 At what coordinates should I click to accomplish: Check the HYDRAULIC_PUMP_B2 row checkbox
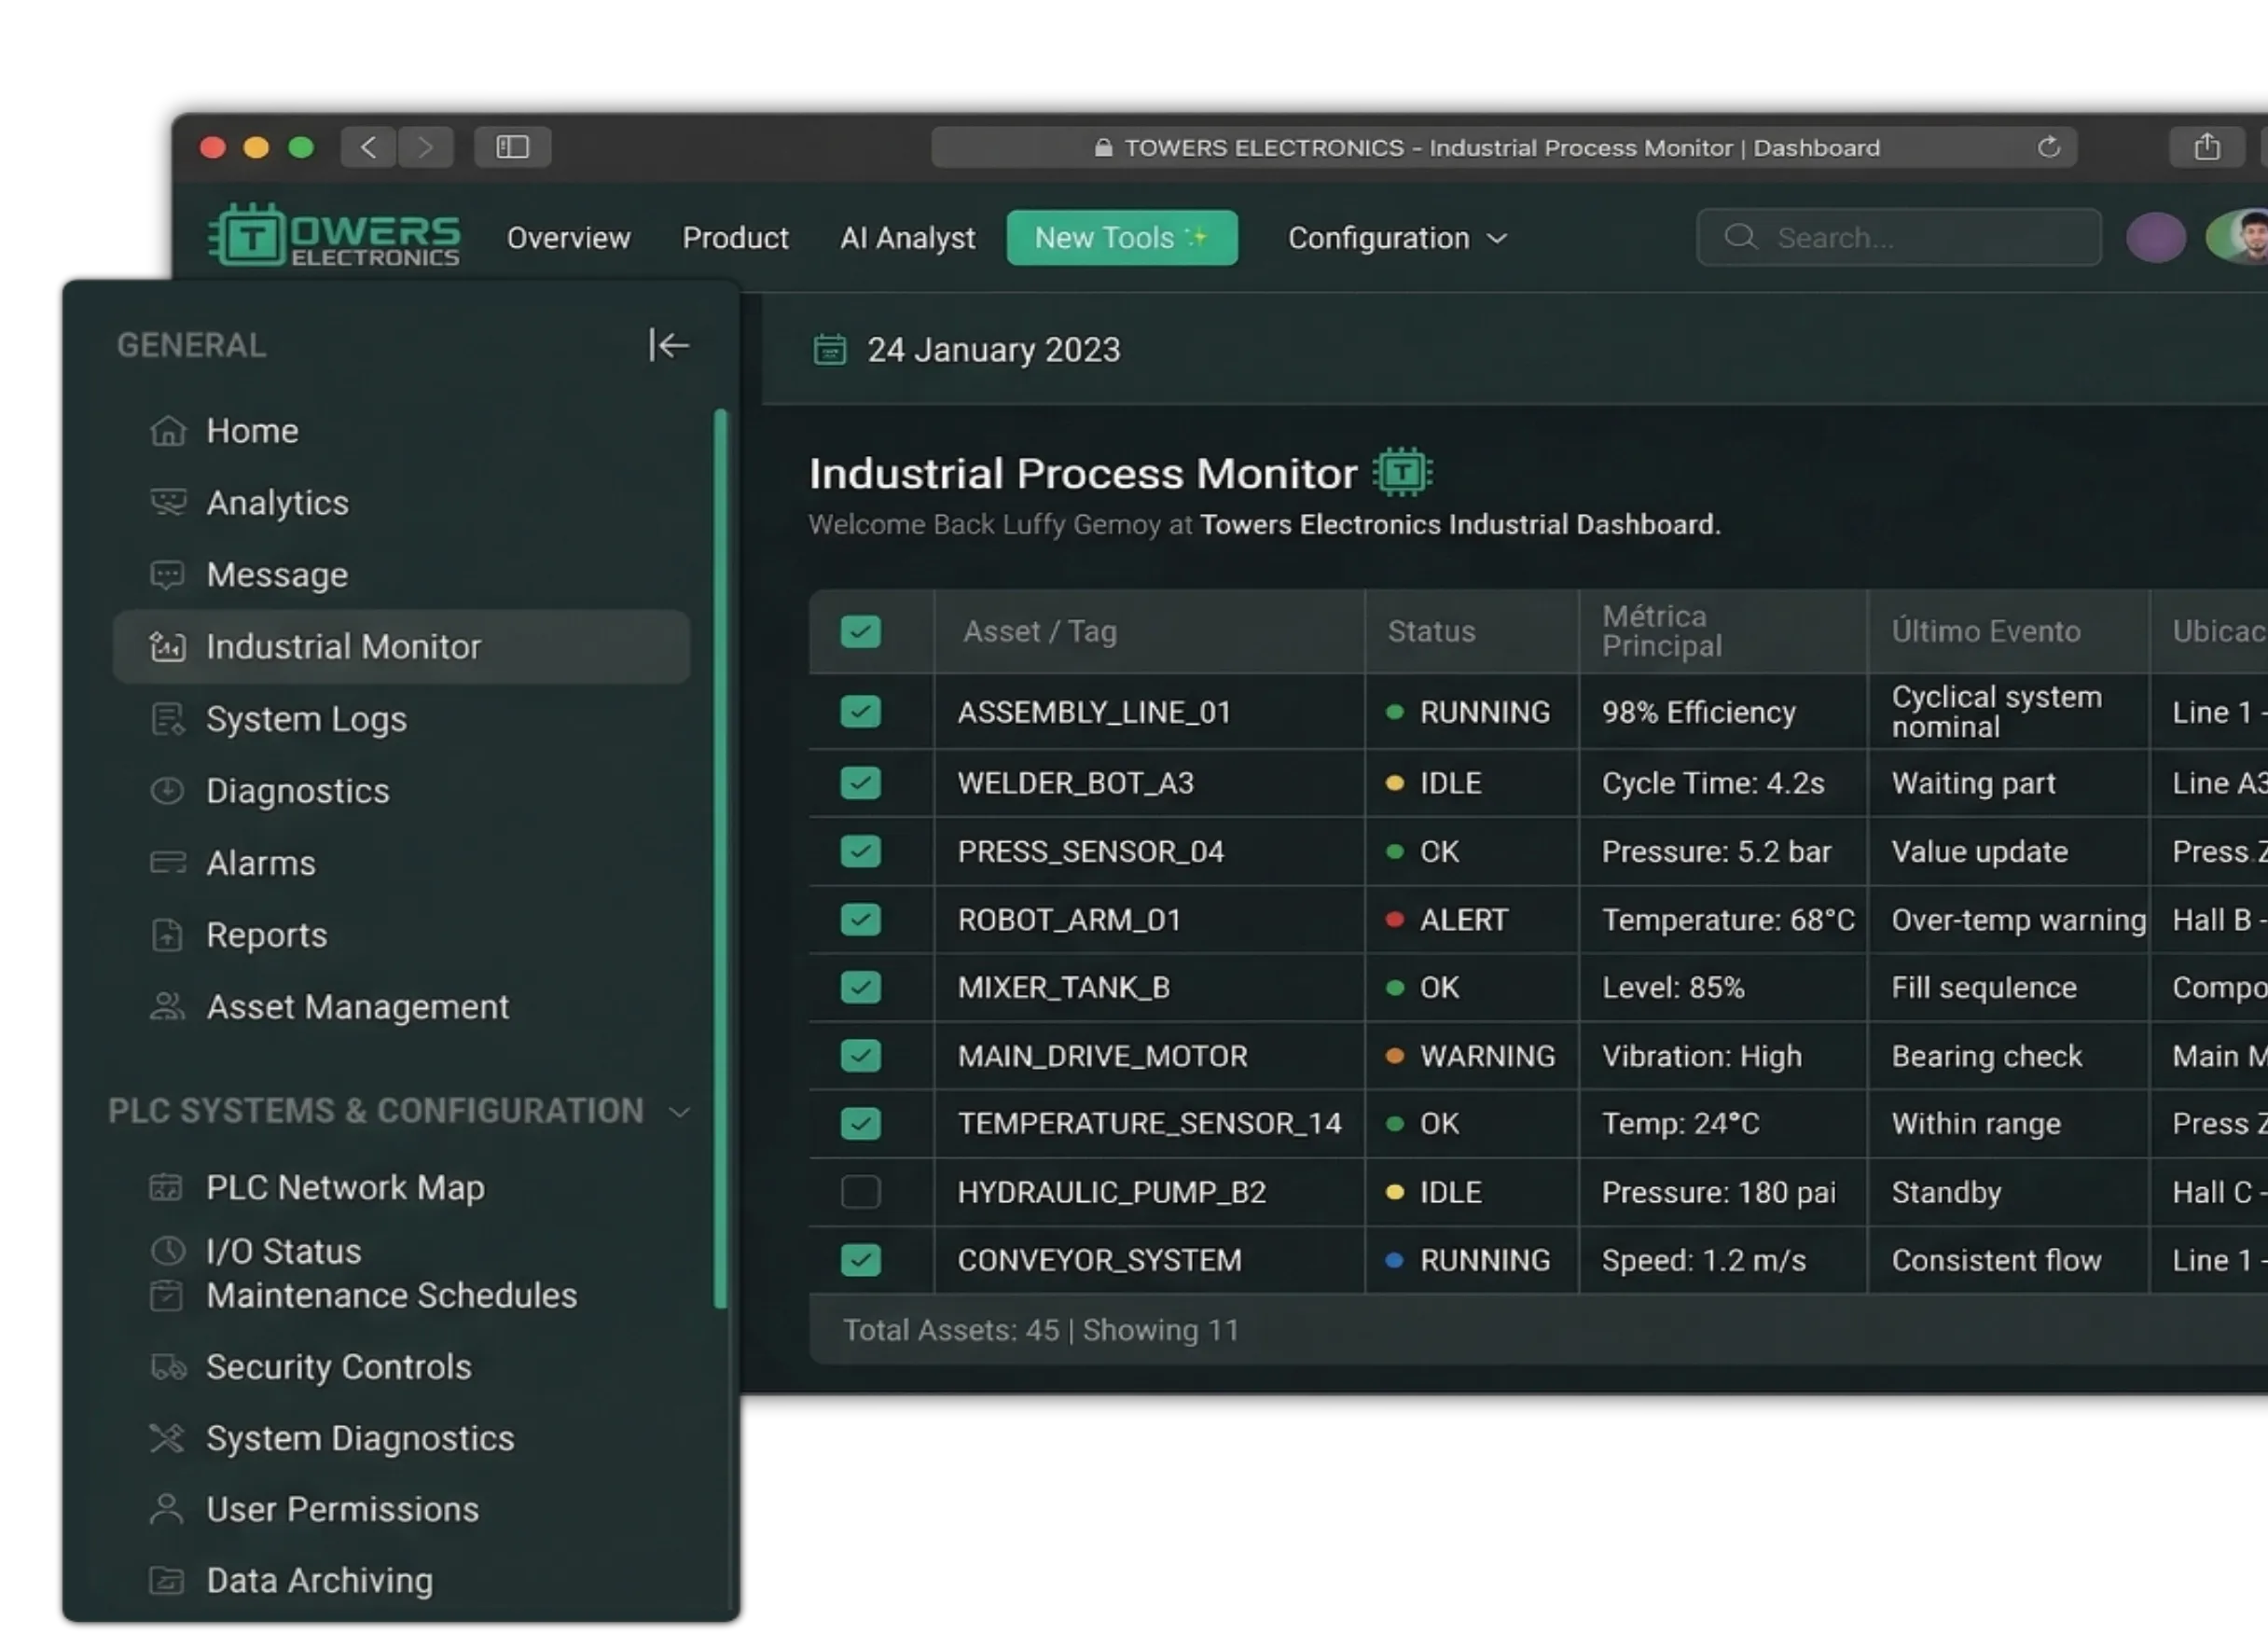tap(860, 1191)
